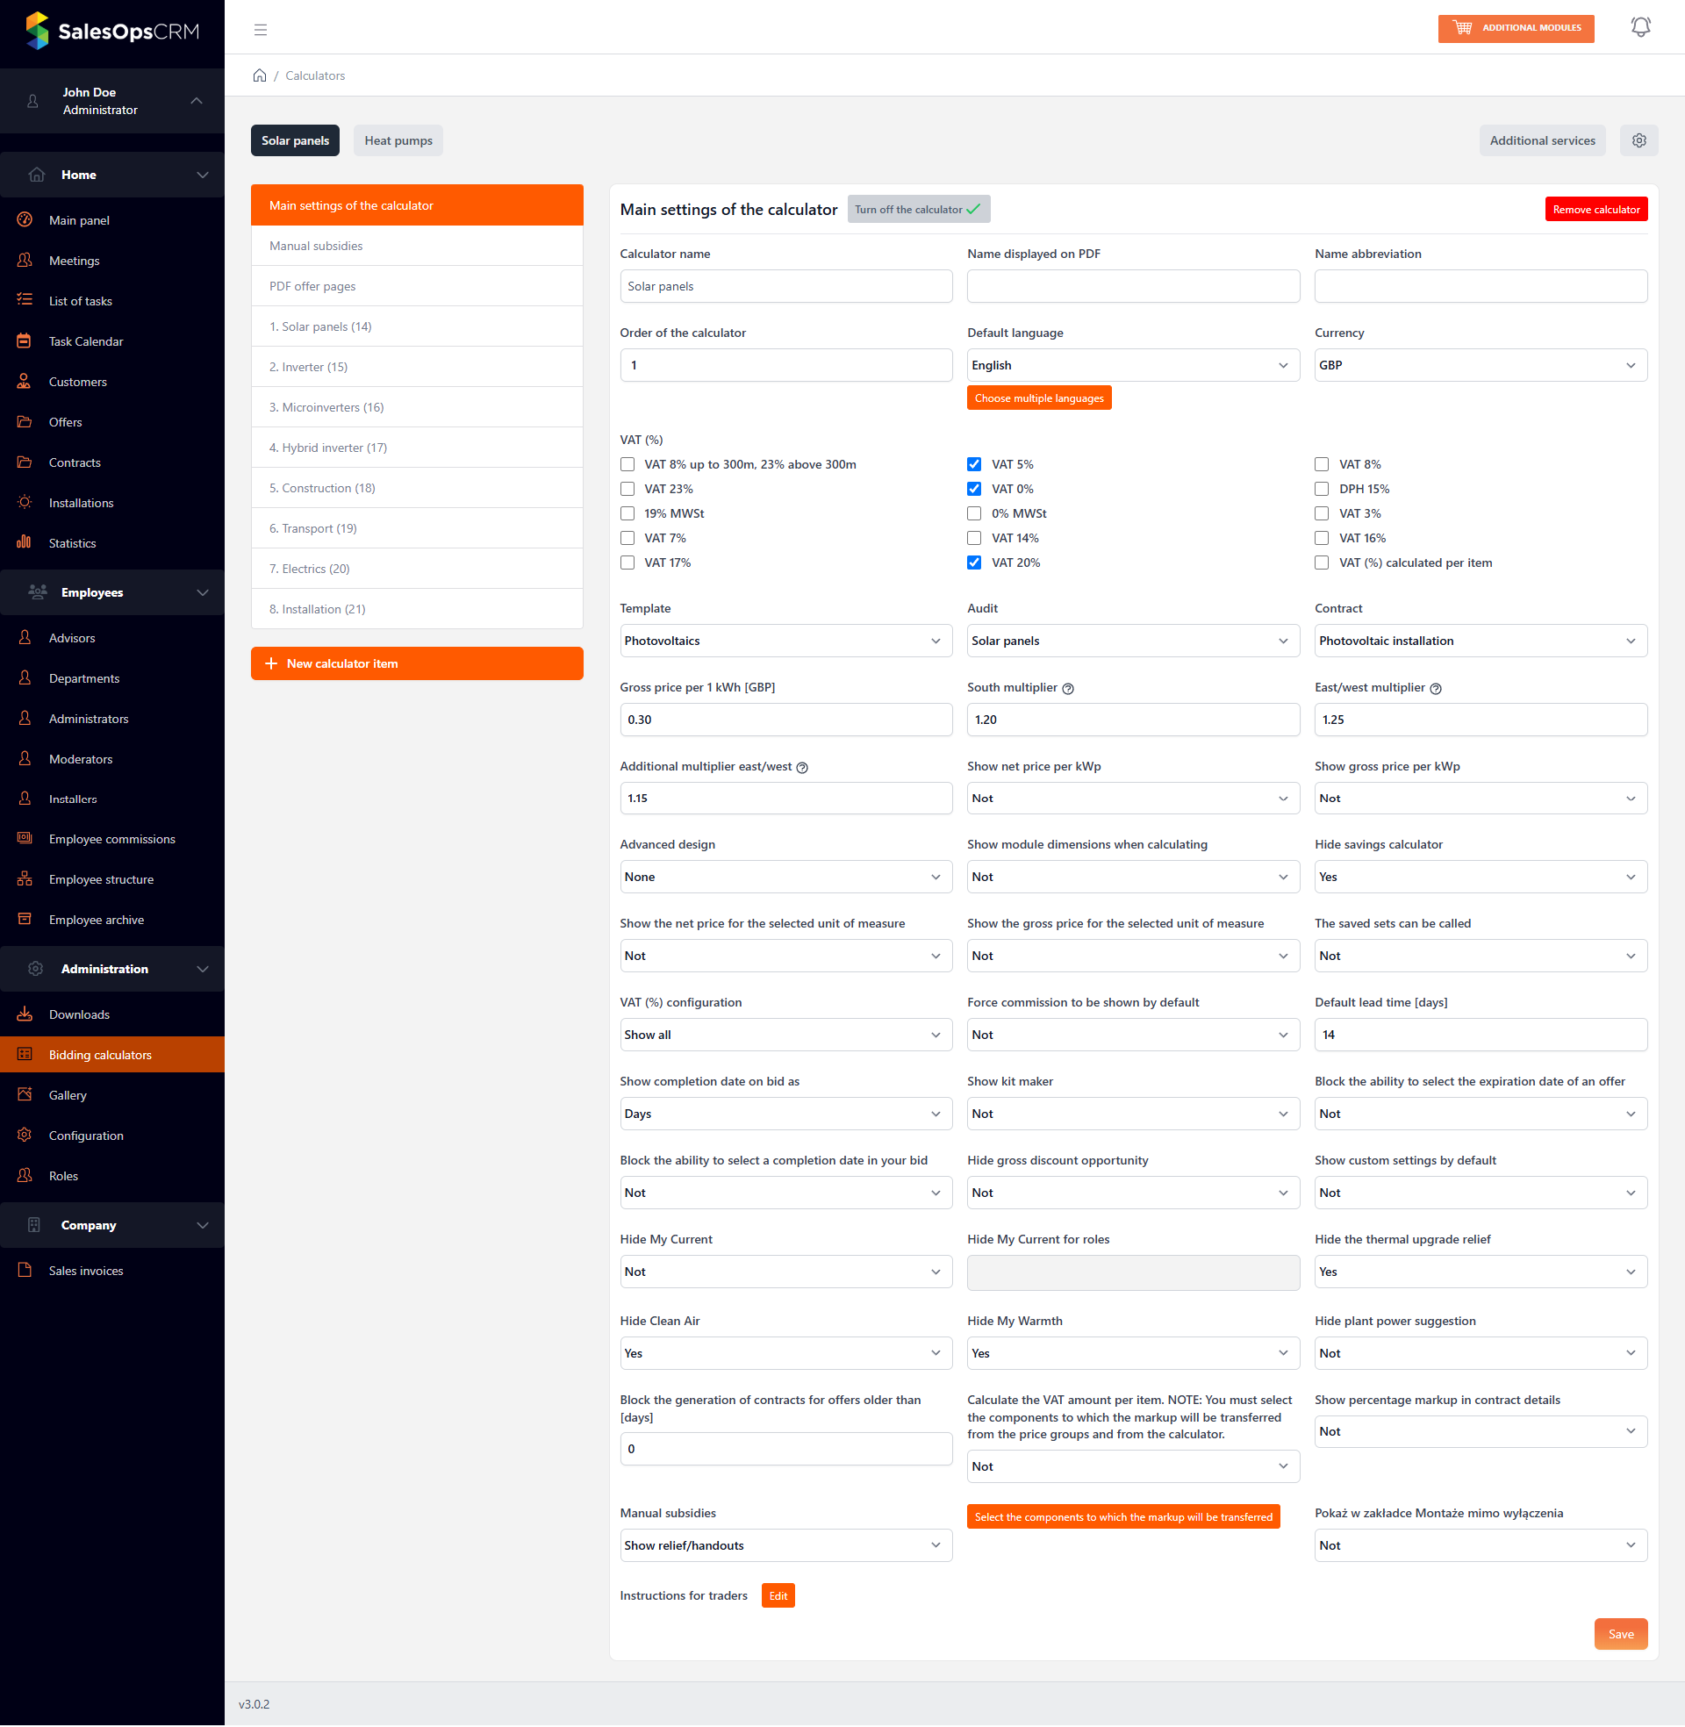Open the Currency dropdown
The image size is (1685, 1727).
(x=1480, y=365)
